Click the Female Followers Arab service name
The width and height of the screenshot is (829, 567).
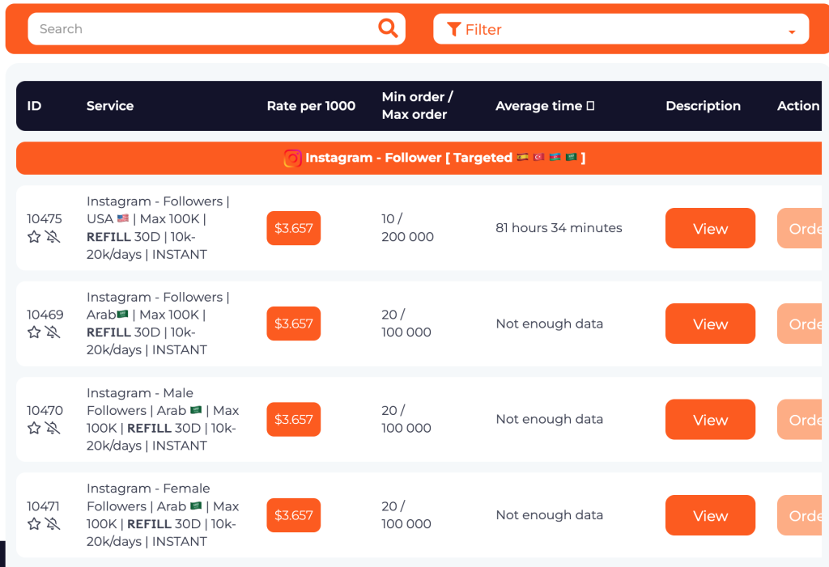pos(163,515)
